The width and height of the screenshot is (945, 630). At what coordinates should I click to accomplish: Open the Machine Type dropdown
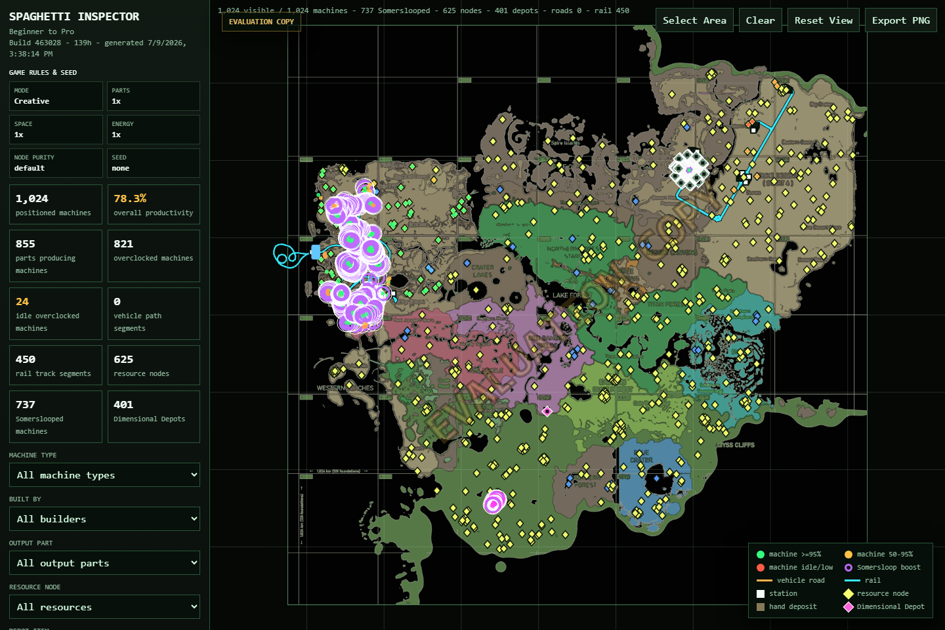tap(104, 475)
